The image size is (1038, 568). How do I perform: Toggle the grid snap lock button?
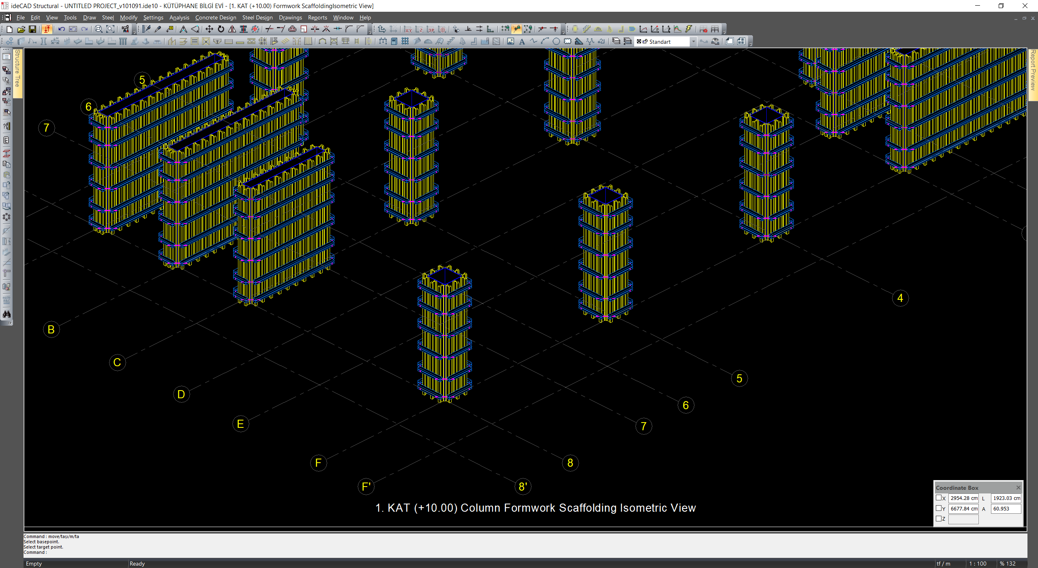[505, 29]
